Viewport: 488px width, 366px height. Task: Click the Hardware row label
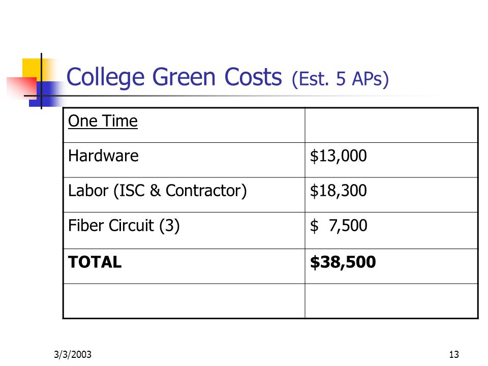click(103, 156)
